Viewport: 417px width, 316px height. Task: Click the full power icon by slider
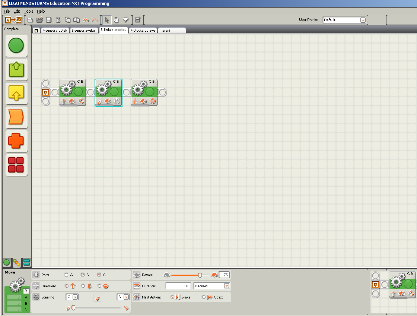(x=214, y=275)
